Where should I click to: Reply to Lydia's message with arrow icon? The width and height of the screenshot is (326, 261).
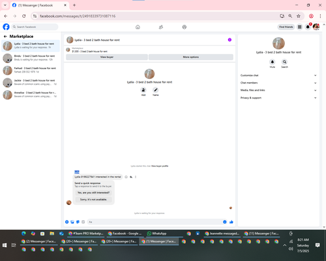(131, 177)
